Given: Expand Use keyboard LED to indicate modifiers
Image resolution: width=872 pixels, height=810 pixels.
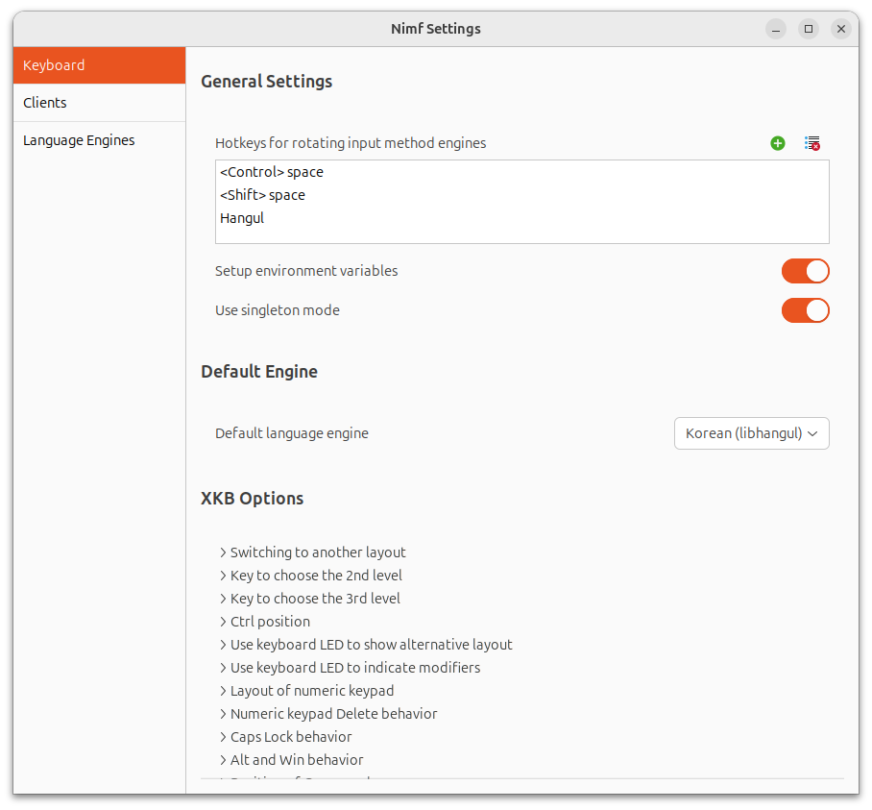Looking at the screenshot, I should click(223, 668).
